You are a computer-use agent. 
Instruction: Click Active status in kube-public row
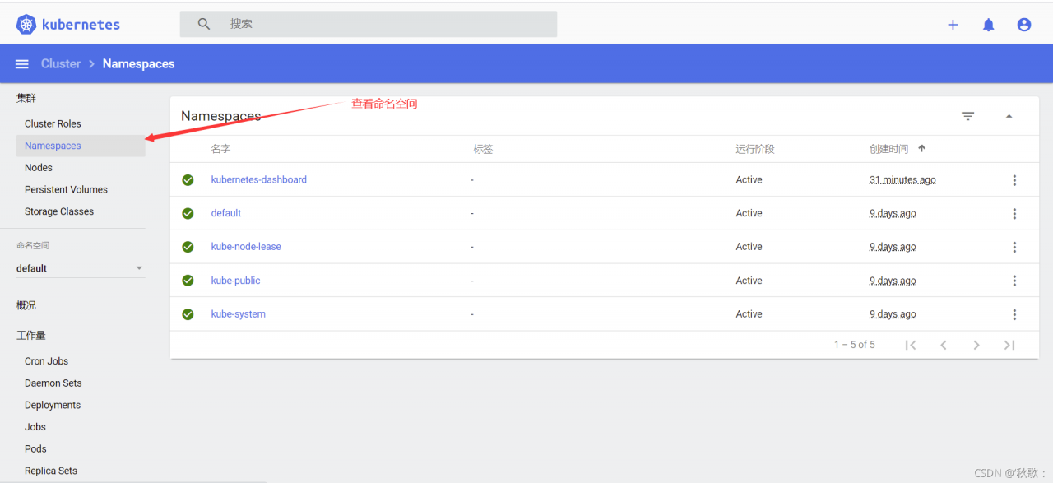coord(749,281)
